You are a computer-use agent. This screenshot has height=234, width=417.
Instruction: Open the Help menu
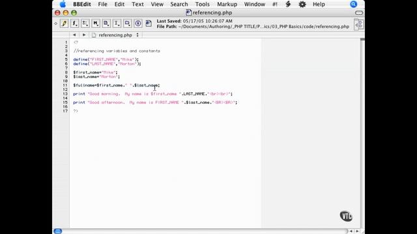[319, 5]
